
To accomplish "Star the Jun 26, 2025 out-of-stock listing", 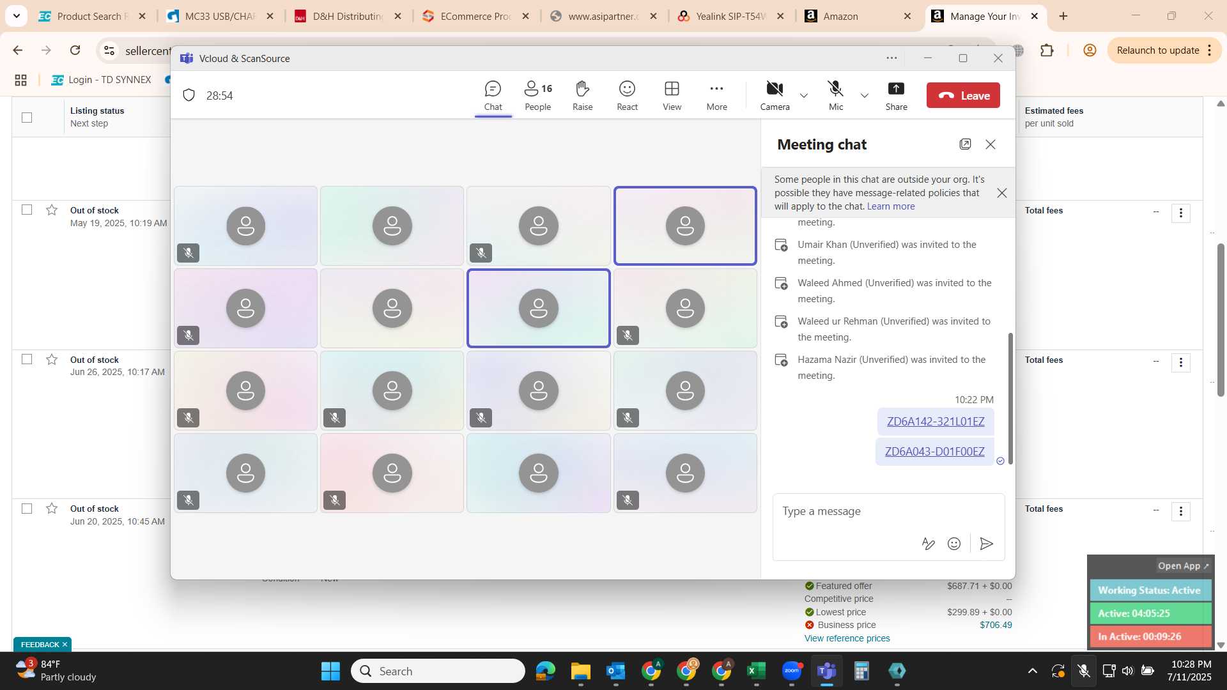I will 52,359.
